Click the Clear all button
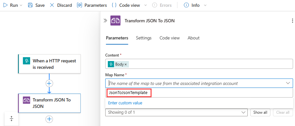Screen dimensions: 295x126 pyautogui.click(x=283, y=112)
